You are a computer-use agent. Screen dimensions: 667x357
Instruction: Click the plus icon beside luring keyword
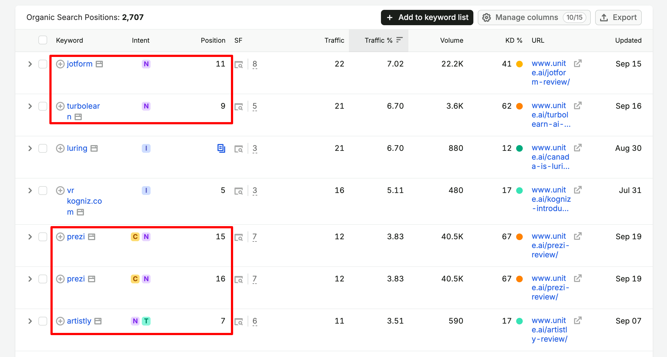pos(60,148)
